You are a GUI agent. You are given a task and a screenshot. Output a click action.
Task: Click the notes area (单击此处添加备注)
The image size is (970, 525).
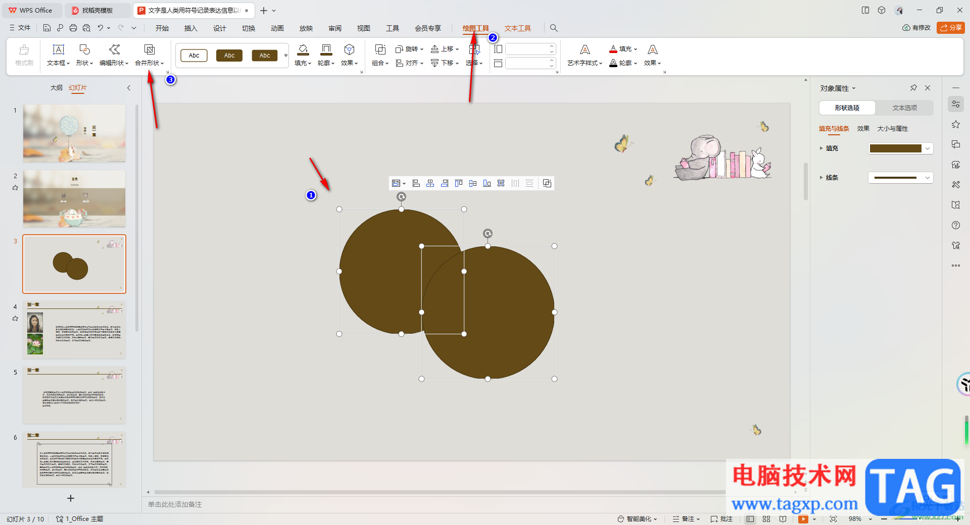pyautogui.click(x=175, y=504)
